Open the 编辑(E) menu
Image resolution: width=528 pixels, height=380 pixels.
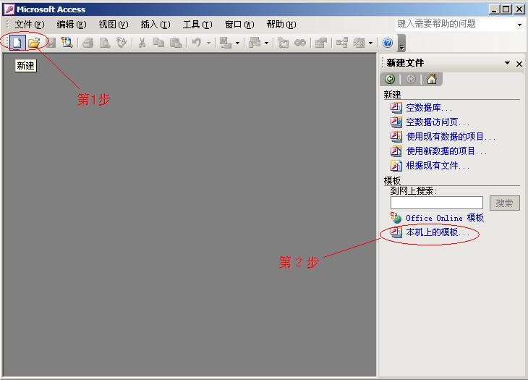72,25
